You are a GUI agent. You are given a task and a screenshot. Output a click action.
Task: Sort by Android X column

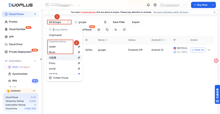[158, 40]
